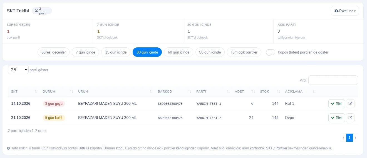367x158 pixels.
Task: Click the 2 gün geçti status badge
Action: coord(54,104)
